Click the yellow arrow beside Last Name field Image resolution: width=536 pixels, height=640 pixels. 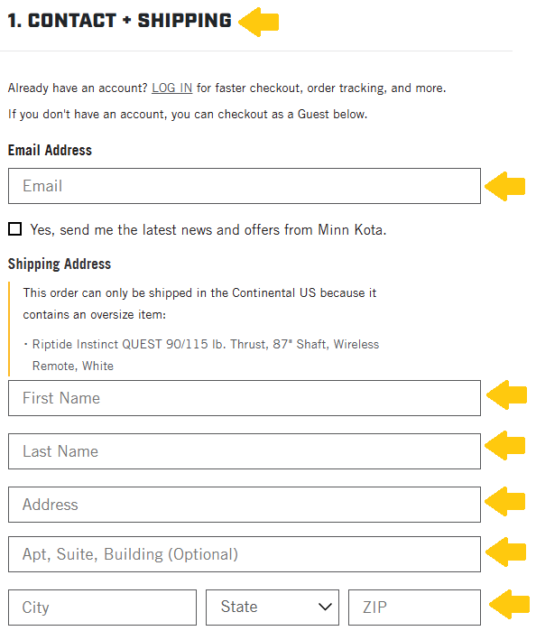pyautogui.click(x=504, y=445)
